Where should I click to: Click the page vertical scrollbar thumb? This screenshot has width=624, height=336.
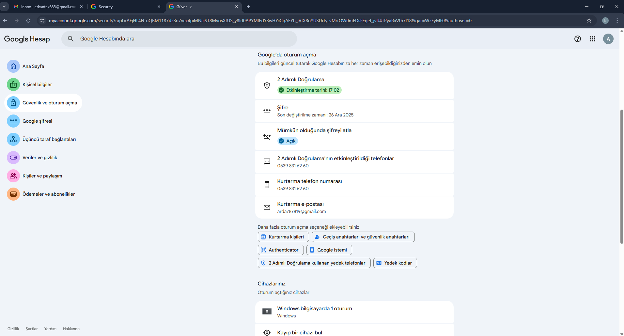pos(622,176)
